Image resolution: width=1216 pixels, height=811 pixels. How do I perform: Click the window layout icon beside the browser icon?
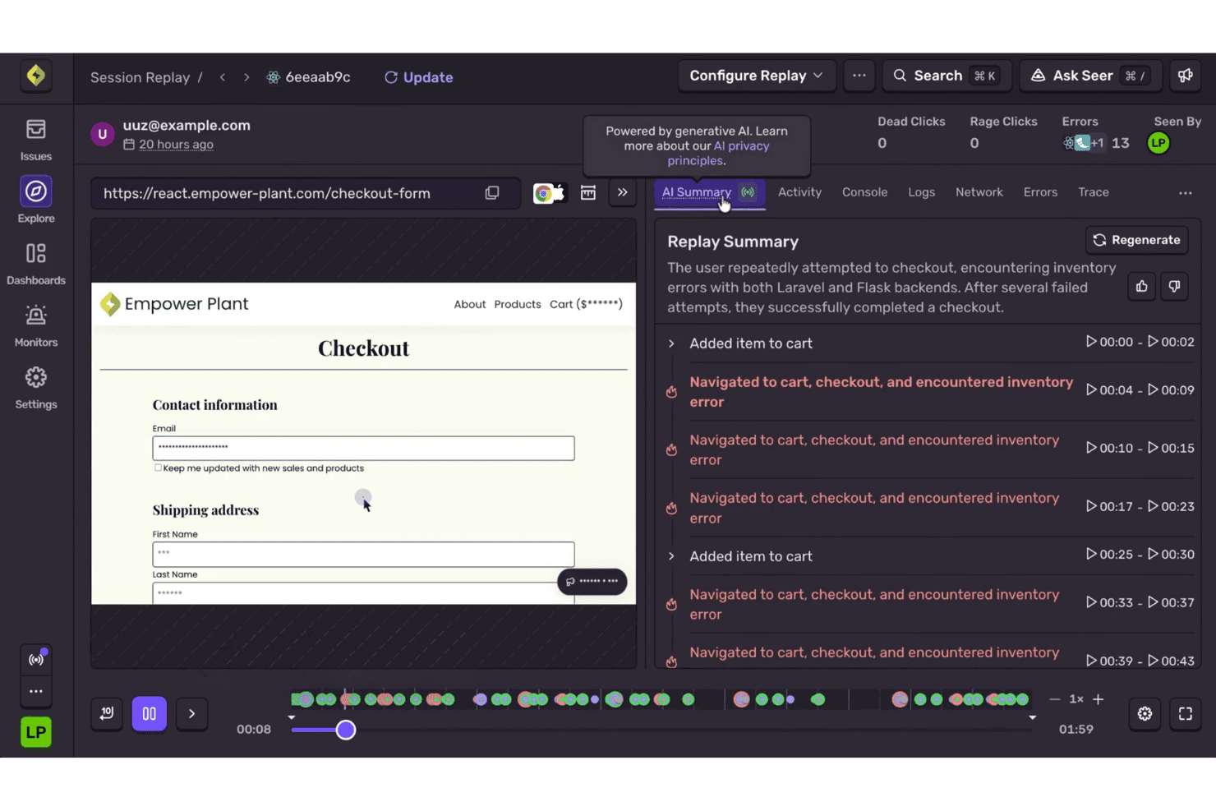tap(588, 193)
